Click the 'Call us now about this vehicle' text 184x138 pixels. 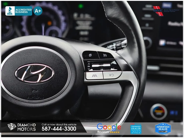pyautogui.click(x=59, y=124)
